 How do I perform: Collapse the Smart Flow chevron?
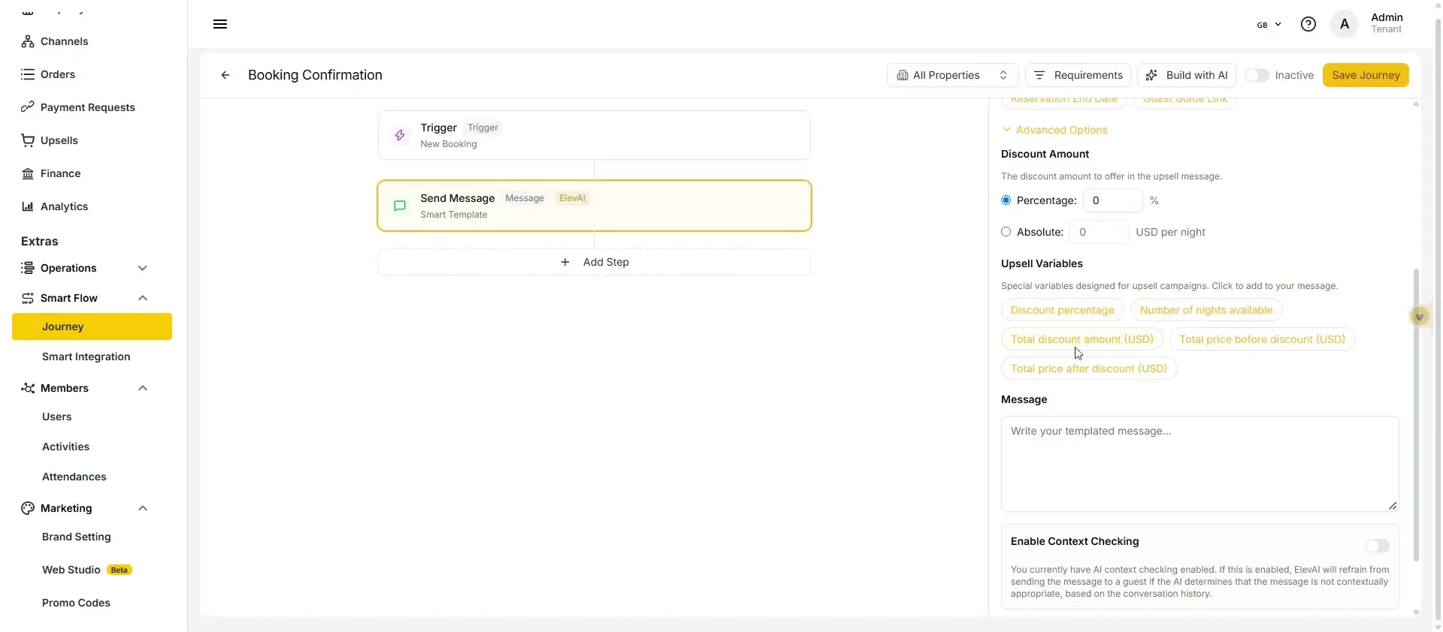click(x=143, y=298)
